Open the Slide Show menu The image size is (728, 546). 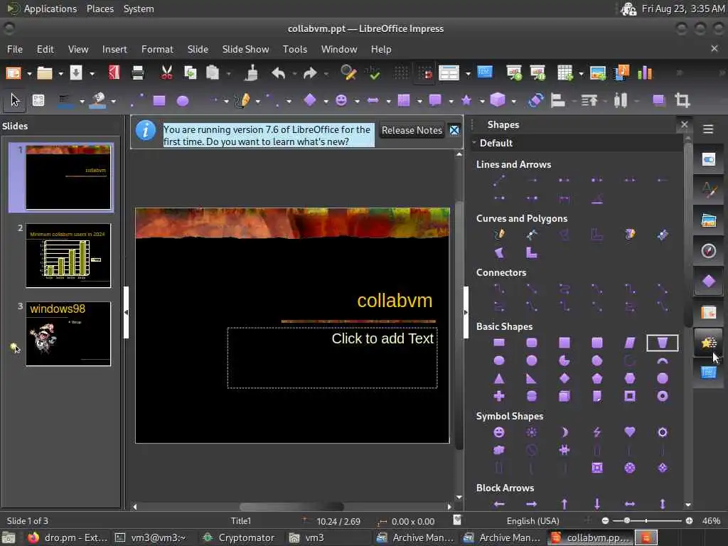(x=245, y=49)
